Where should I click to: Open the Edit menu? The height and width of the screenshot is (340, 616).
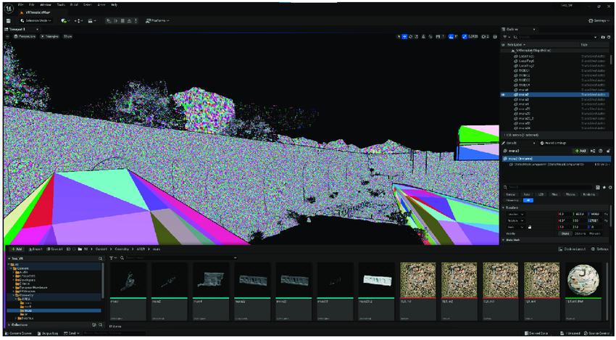click(x=33, y=5)
